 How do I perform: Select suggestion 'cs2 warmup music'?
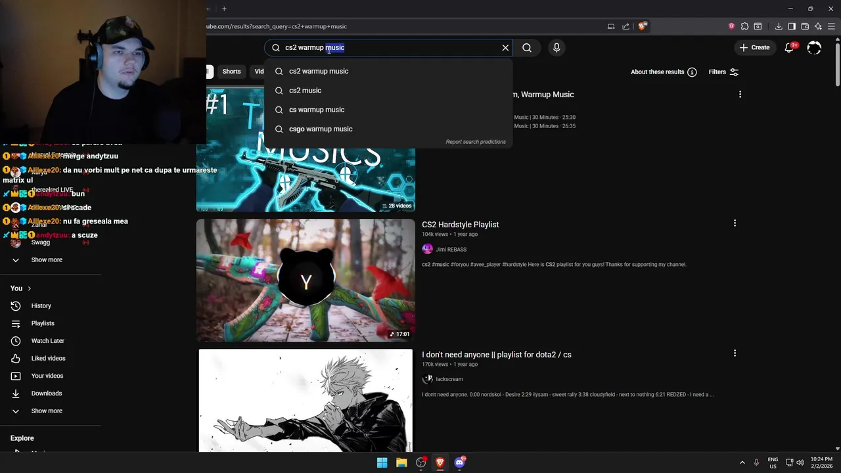[388, 71]
